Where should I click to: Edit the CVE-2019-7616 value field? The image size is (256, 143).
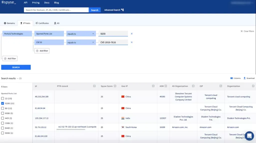(x=113, y=42)
